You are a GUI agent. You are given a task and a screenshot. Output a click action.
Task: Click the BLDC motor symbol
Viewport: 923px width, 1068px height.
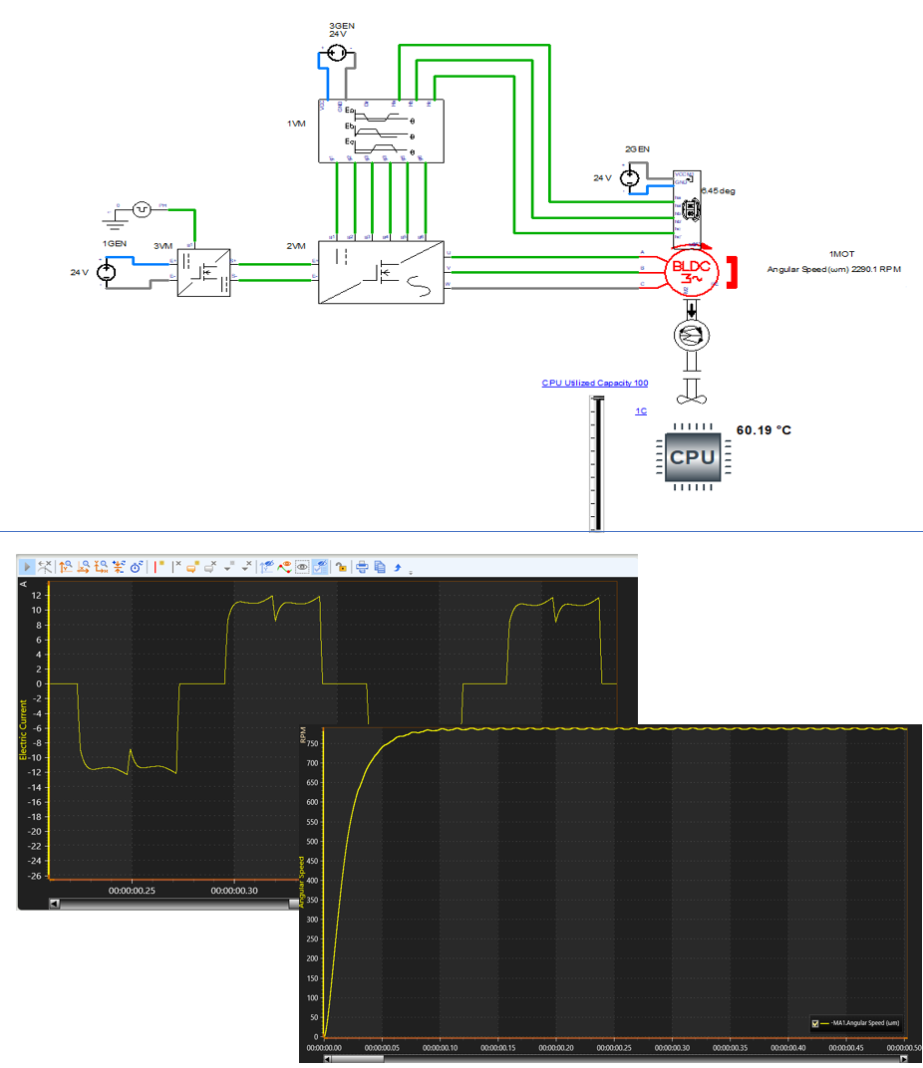point(687,272)
